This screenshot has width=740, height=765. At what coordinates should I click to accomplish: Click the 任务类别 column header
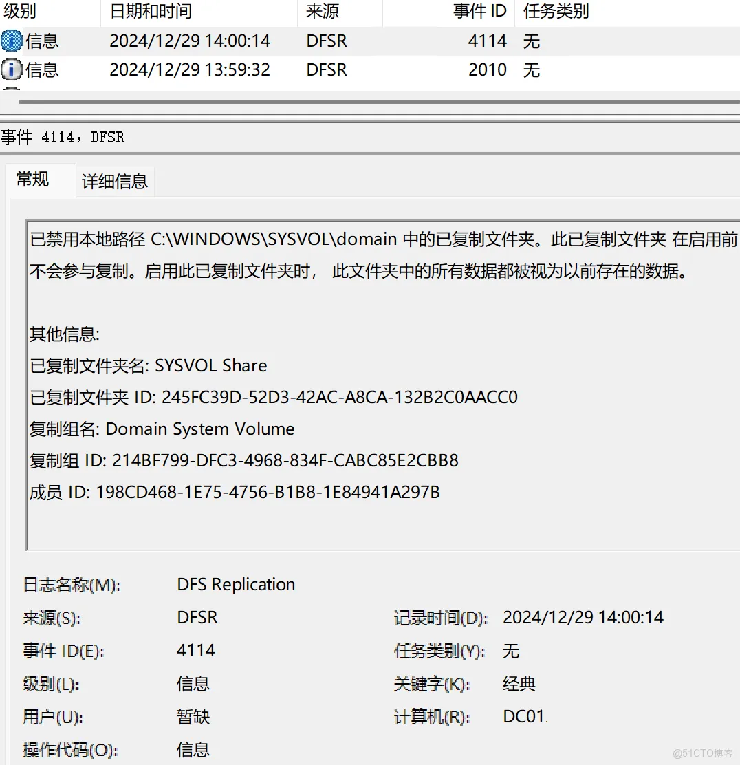[x=556, y=11]
